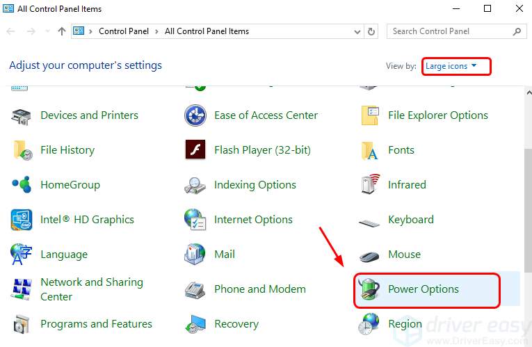Open the HomeGroup link
Screen dimensions: 532x347
tap(70, 185)
